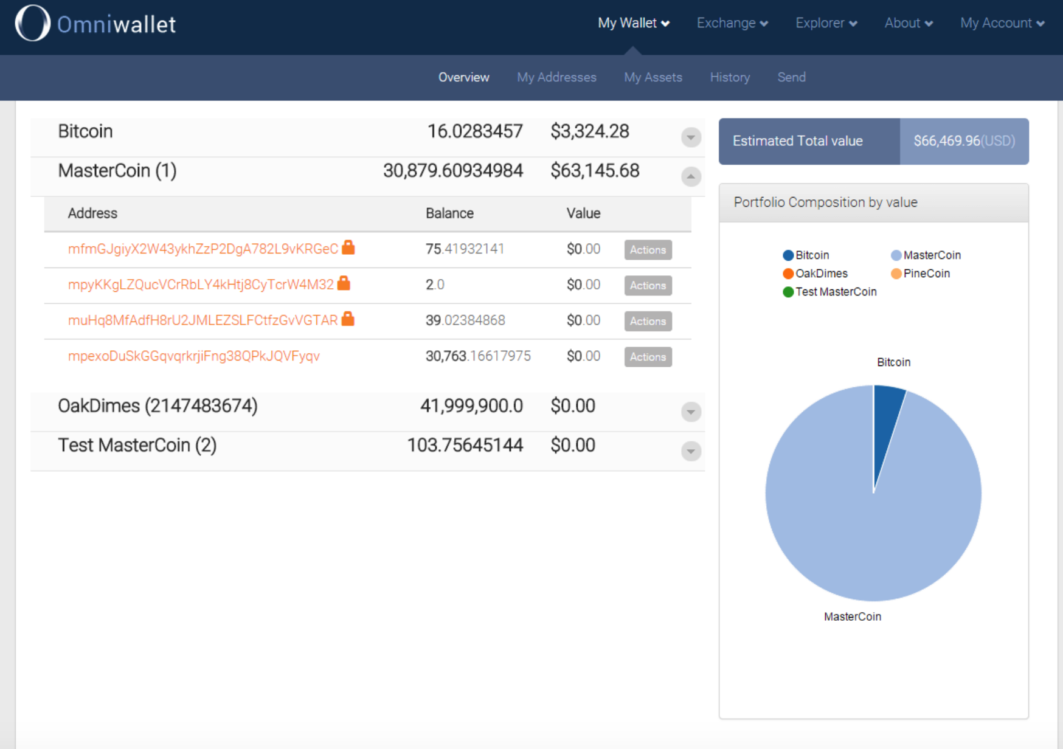The height and width of the screenshot is (749, 1063).
Task: Click Actions for address mpexoDuSkGGqvqrkrjiFng38QPkJQVFyqv
Action: click(x=648, y=357)
